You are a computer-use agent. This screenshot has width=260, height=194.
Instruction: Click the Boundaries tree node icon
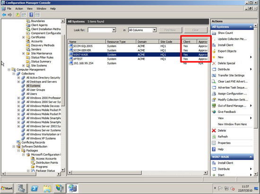28,21
